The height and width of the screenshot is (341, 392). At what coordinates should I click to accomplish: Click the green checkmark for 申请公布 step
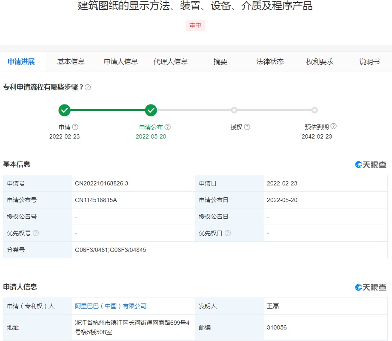point(151,110)
